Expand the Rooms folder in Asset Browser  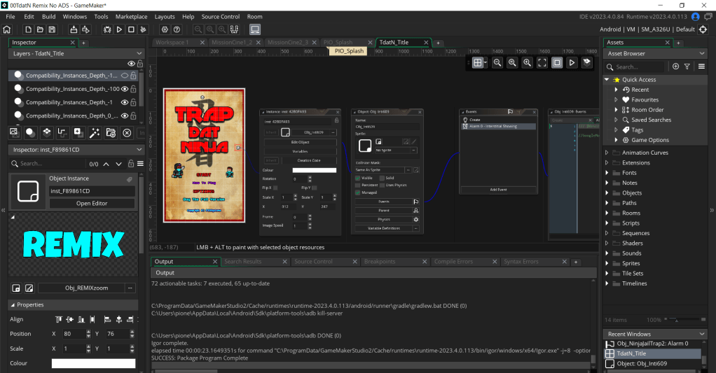pos(607,213)
